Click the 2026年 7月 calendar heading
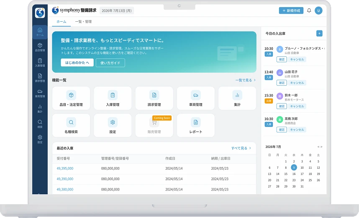359x218 pixels. pos(273,147)
